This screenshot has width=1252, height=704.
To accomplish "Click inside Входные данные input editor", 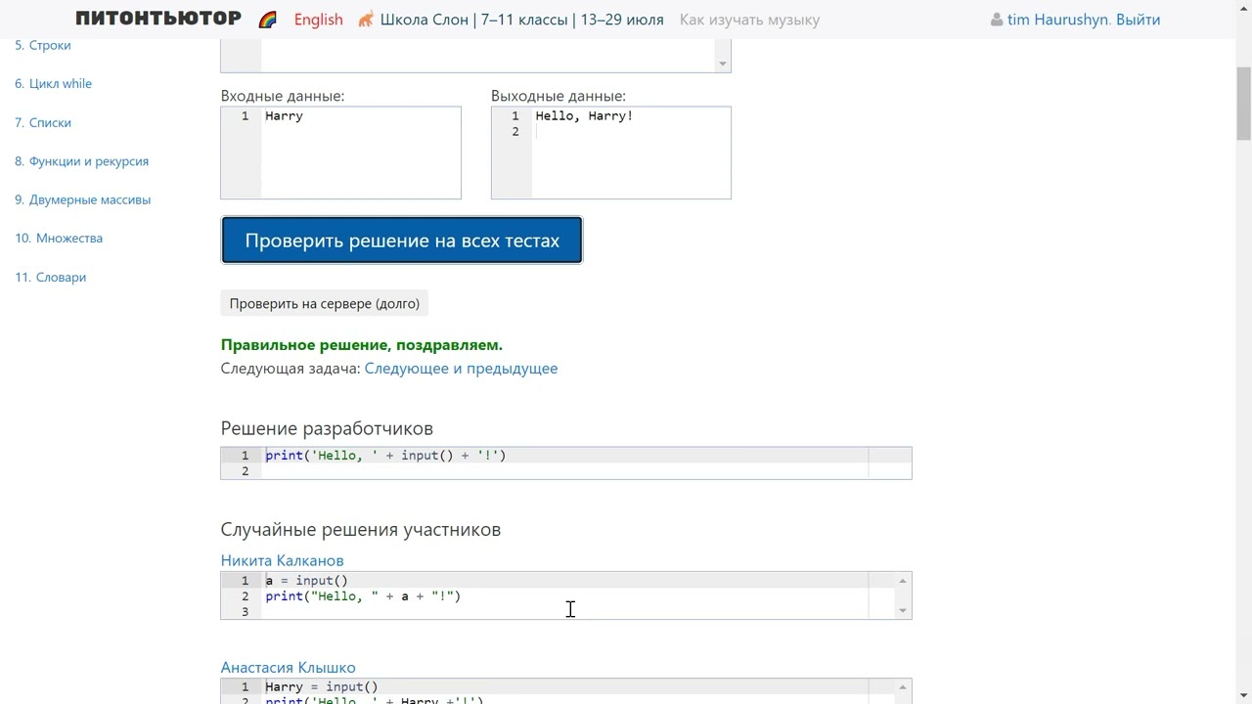I will point(340,153).
